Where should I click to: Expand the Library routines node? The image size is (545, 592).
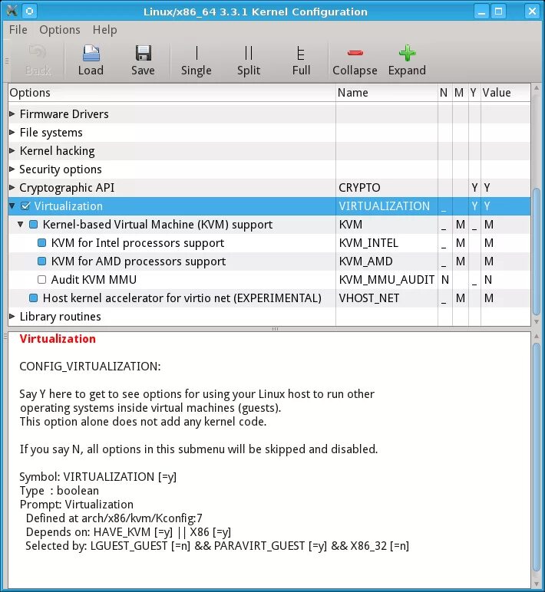point(12,317)
